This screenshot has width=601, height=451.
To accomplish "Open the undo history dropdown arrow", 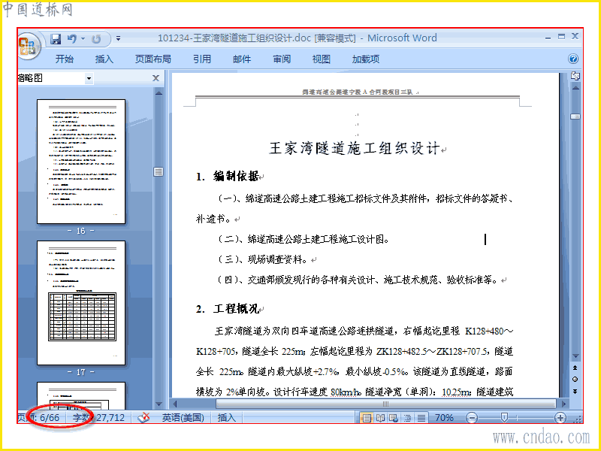I will [83, 38].
